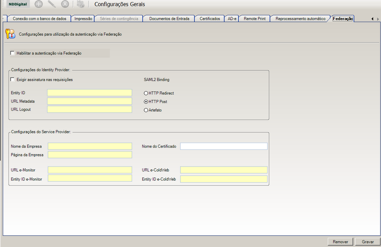Open the Certificados tab

pos(210,19)
